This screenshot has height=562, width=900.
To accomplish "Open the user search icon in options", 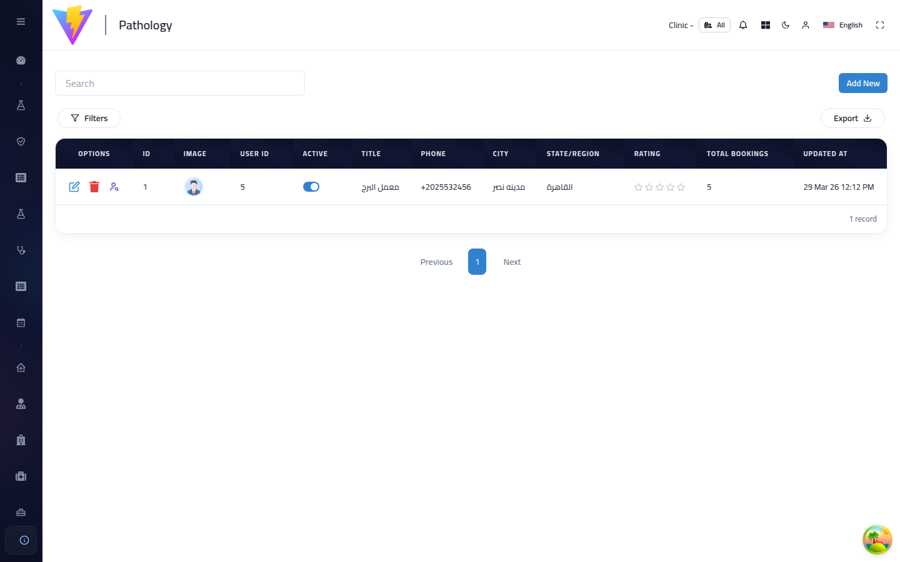I will click(x=114, y=187).
